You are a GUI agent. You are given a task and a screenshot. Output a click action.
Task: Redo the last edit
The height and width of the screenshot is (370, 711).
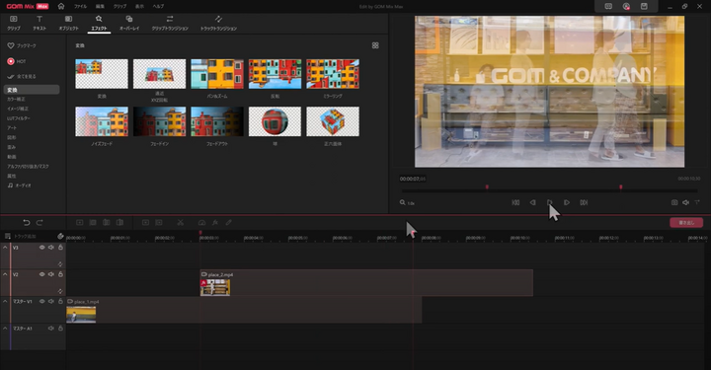pos(39,222)
